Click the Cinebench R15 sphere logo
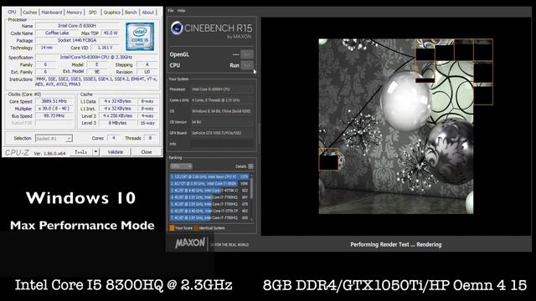 coord(177,28)
